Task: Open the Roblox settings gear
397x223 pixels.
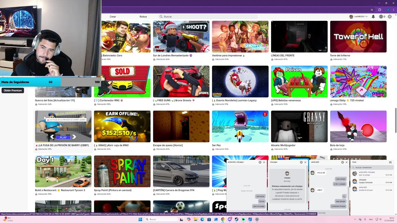Action: [390, 17]
